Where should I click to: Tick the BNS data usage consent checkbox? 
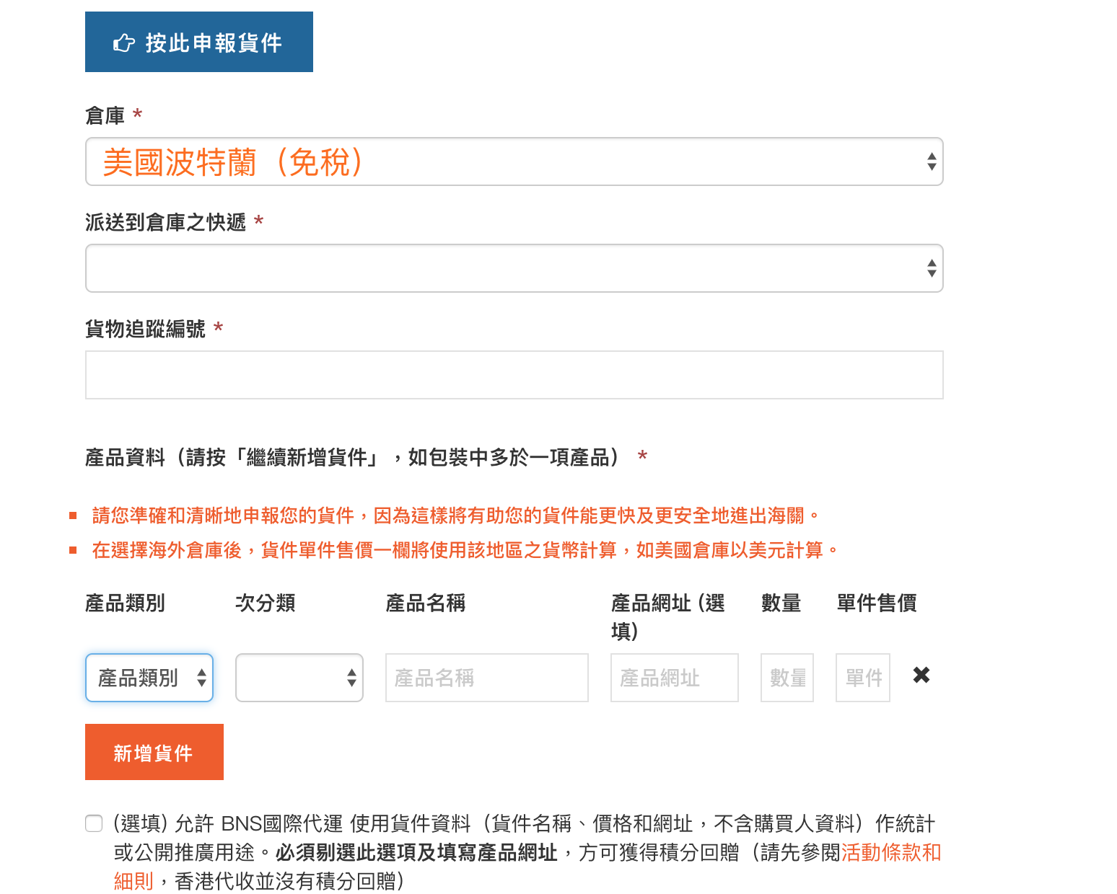point(94,823)
